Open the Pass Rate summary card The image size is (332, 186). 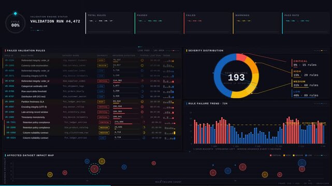coord(306,23)
